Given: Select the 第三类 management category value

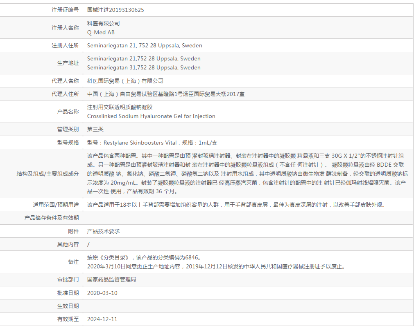Looking at the screenshot, I should (95, 129).
